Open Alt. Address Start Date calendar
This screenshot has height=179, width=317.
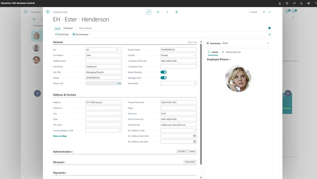[195, 136]
